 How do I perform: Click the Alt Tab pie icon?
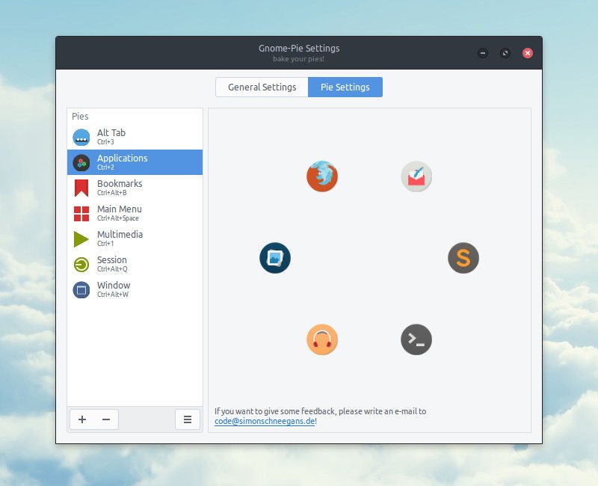click(x=81, y=138)
